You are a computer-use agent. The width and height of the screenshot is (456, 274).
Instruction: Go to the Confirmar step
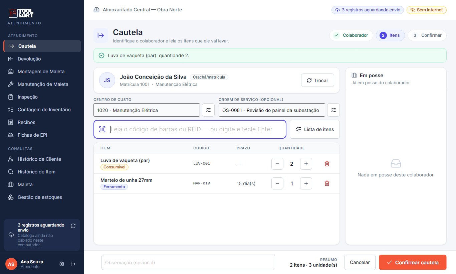point(427,35)
